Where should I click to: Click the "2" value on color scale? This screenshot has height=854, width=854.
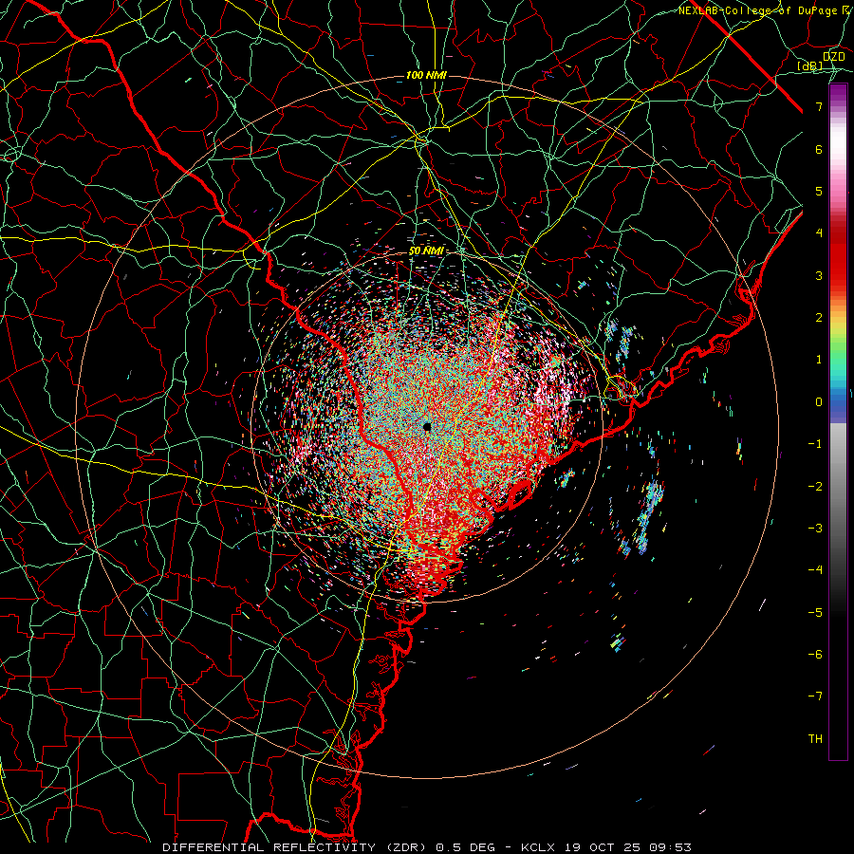click(x=819, y=318)
